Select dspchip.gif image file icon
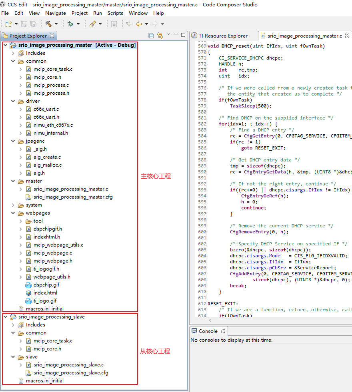Viewport: 352px width, 392px height. pos(28,285)
